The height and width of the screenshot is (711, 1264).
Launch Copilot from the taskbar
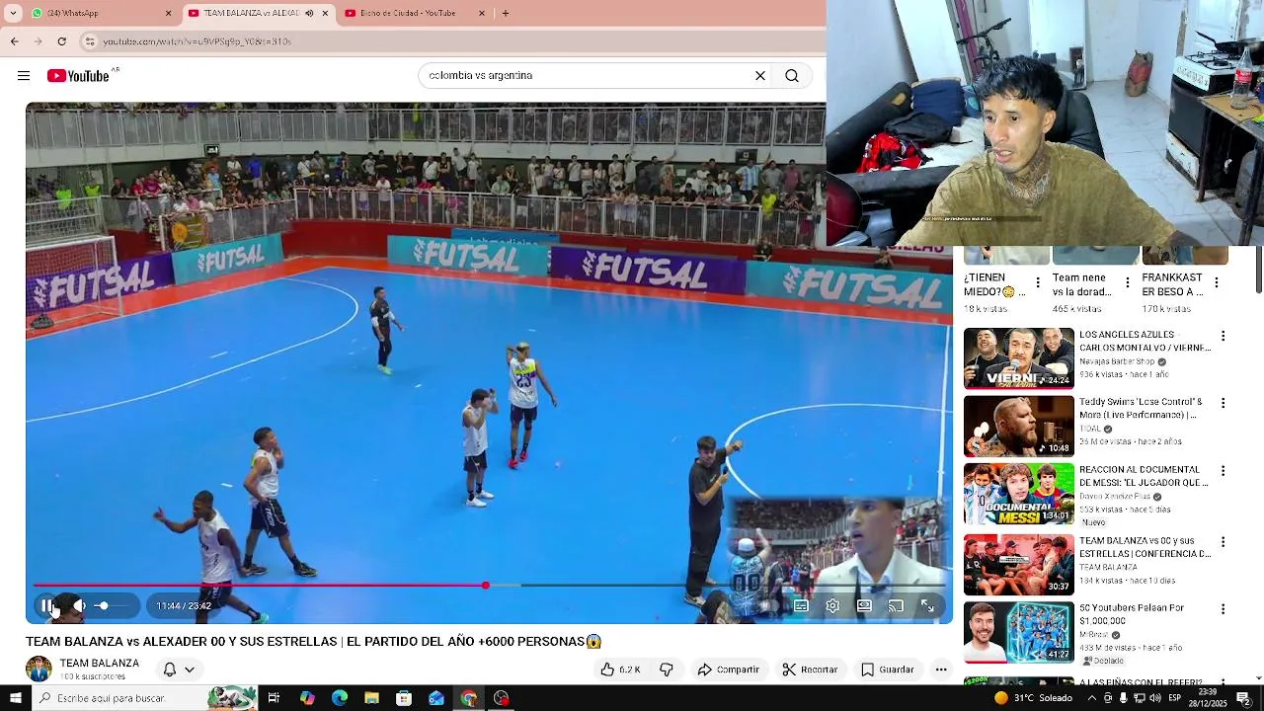pyautogui.click(x=307, y=698)
